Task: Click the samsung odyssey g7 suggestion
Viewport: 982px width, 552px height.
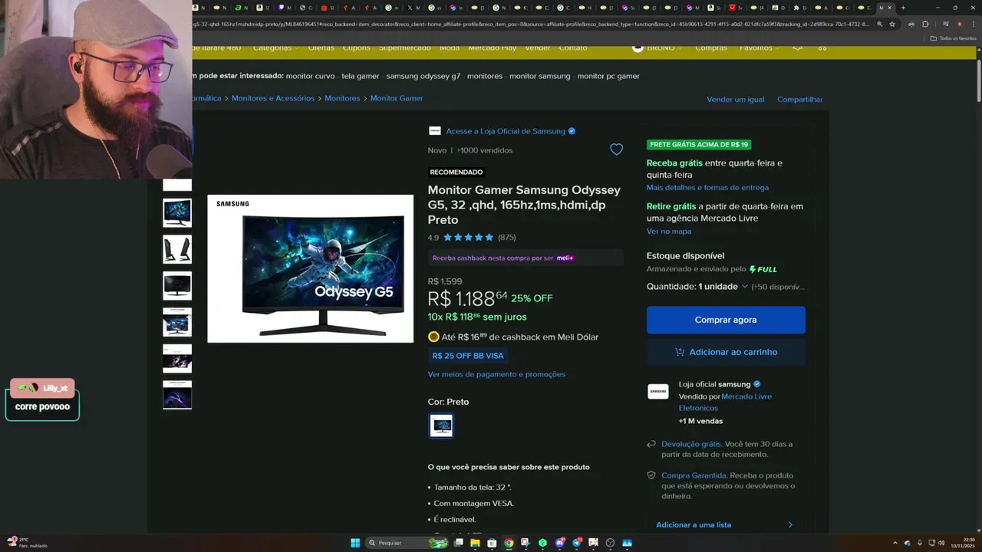Action: pyautogui.click(x=423, y=76)
